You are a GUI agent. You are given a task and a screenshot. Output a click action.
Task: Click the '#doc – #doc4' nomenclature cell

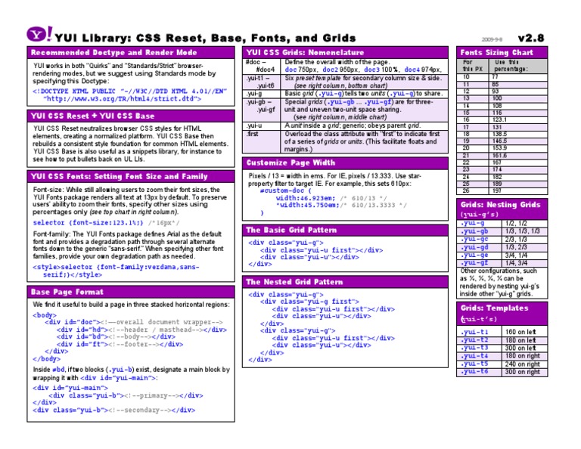pyautogui.click(x=261, y=66)
